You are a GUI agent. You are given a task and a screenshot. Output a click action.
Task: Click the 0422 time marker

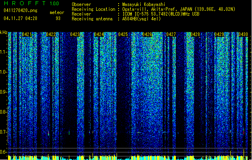coord(51,34)
